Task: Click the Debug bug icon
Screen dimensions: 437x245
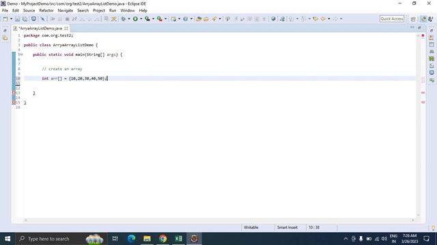Action: [123, 19]
